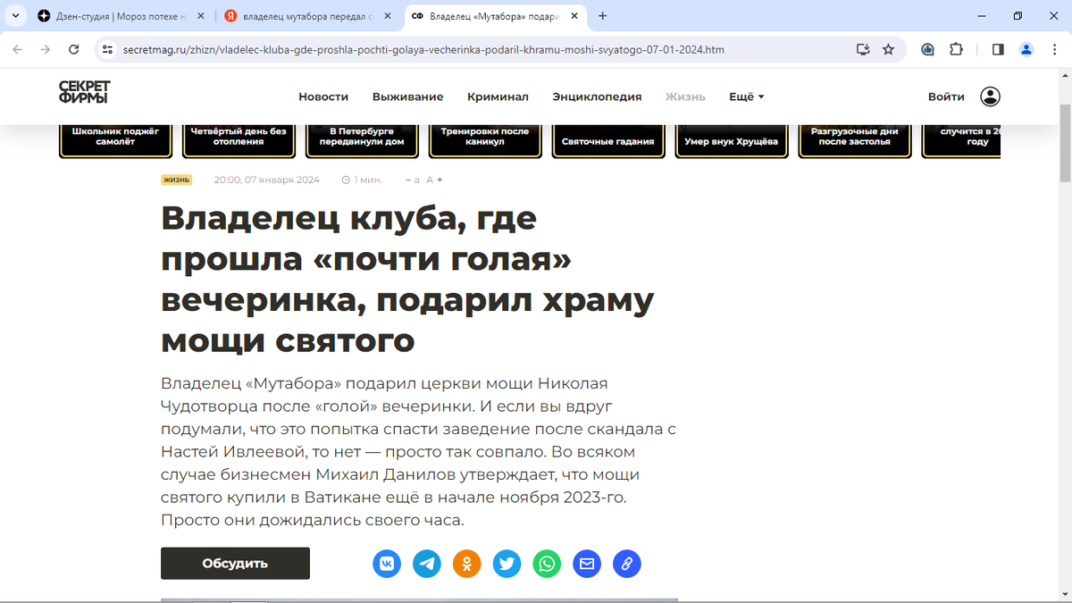Open story Четвёртый день без отопления
The height and width of the screenshot is (603, 1072).
pyautogui.click(x=239, y=140)
